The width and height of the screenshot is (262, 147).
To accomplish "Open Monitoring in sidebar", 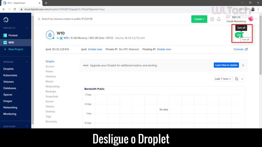I will (10, 114).
